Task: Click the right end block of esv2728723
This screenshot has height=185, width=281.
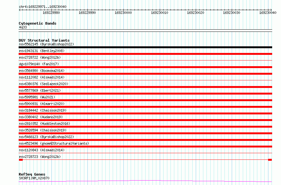Action: click(x=270, y=160)
